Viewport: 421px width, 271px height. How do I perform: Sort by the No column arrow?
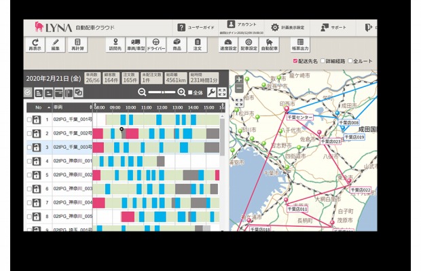(x=49, y=107)
